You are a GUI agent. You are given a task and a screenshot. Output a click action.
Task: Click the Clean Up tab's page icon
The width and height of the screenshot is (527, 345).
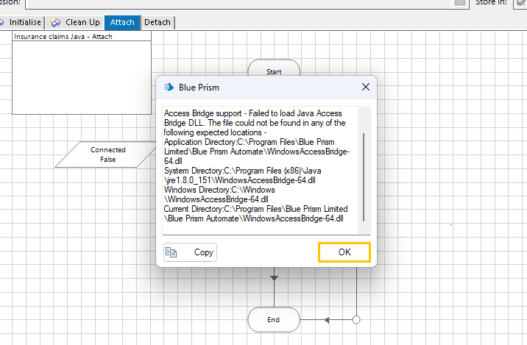coord(55,22)
